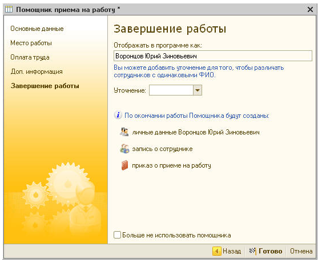This screenshot has width=318, height=262.
Task: Open Доп. информация step
Action: click(x=37, y=72)
